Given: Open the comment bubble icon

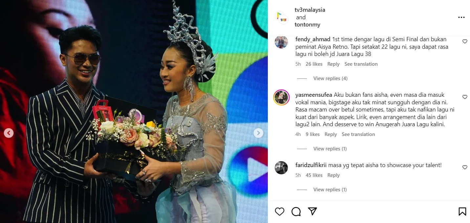Looking at the screenshot, I should coord(296,212).
